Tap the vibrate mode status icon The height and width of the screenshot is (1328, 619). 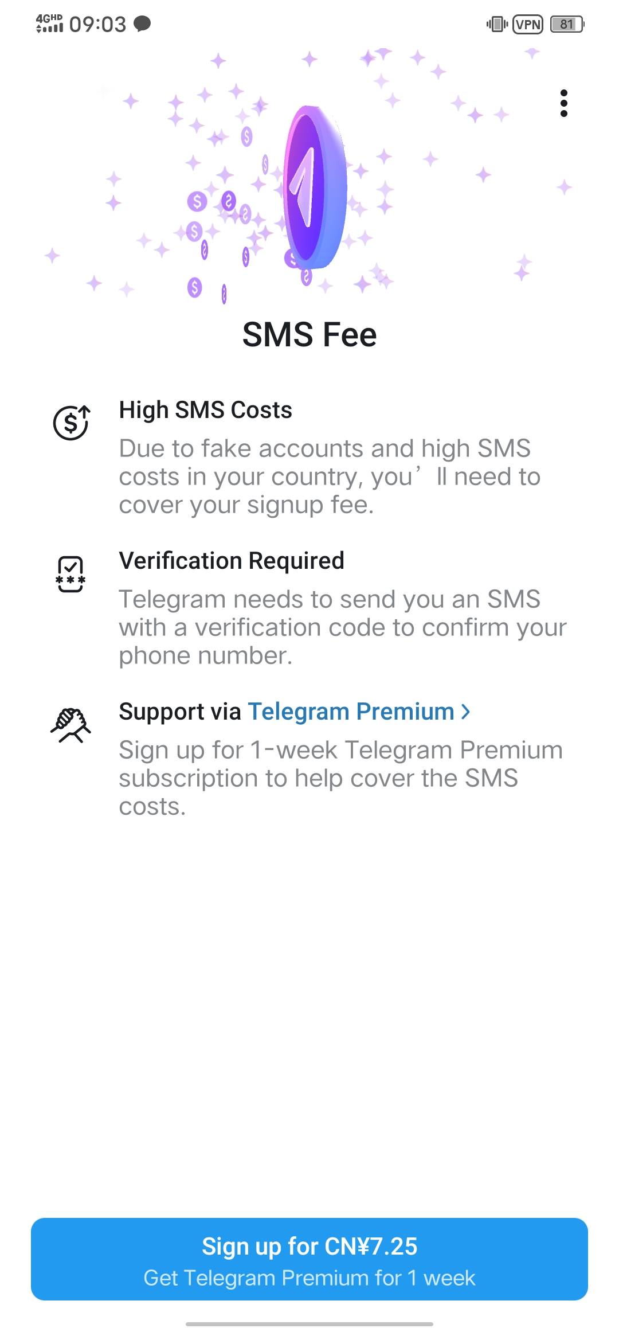click(497, 24)
